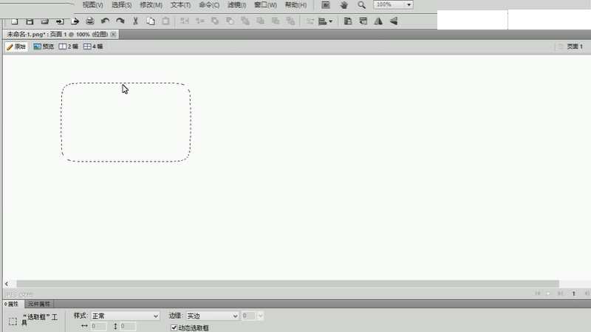The image size is (591, 332).
Task: Select the Zoom magnifier tool
Action: [361, 5]
